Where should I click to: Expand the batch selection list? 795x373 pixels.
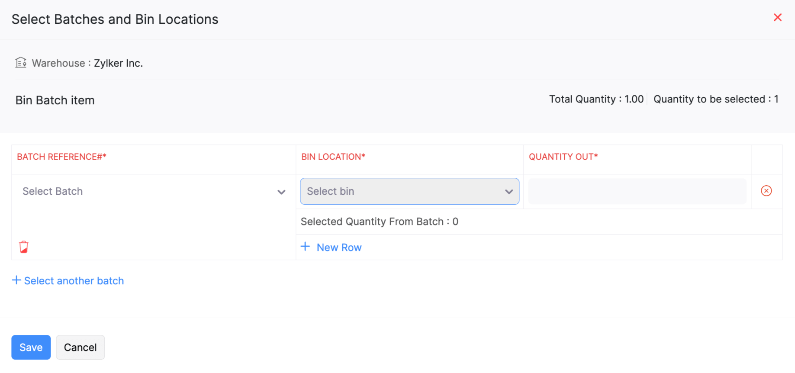[130, 191]
